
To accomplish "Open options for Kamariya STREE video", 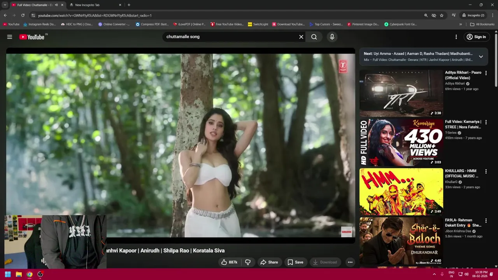I will pos(486,122).
